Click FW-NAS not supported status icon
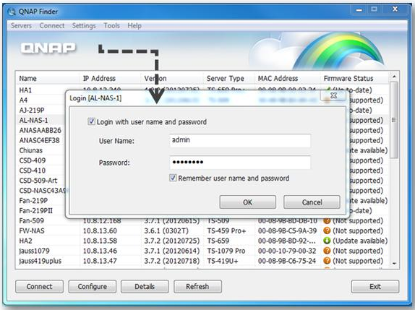415x310 pixels. point(327,231)
